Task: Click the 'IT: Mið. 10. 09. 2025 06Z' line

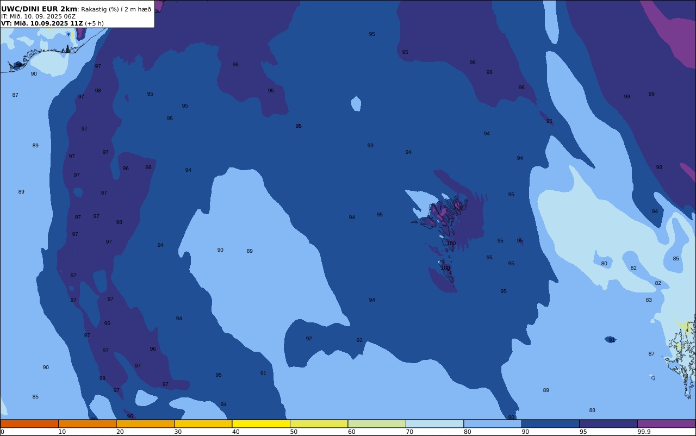Action: pyautogui.click(x=38, y=16)
